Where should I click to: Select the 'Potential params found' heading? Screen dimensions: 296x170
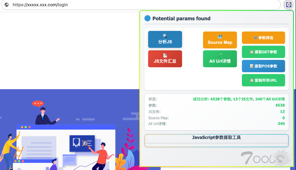(x=181, y=18)
